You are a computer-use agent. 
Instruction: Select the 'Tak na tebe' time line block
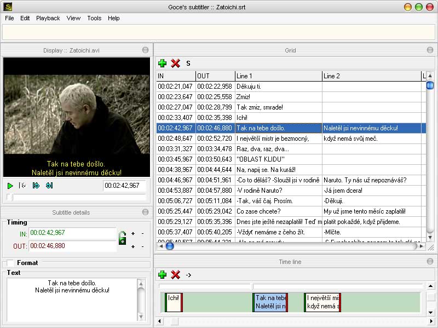point(270,302)
